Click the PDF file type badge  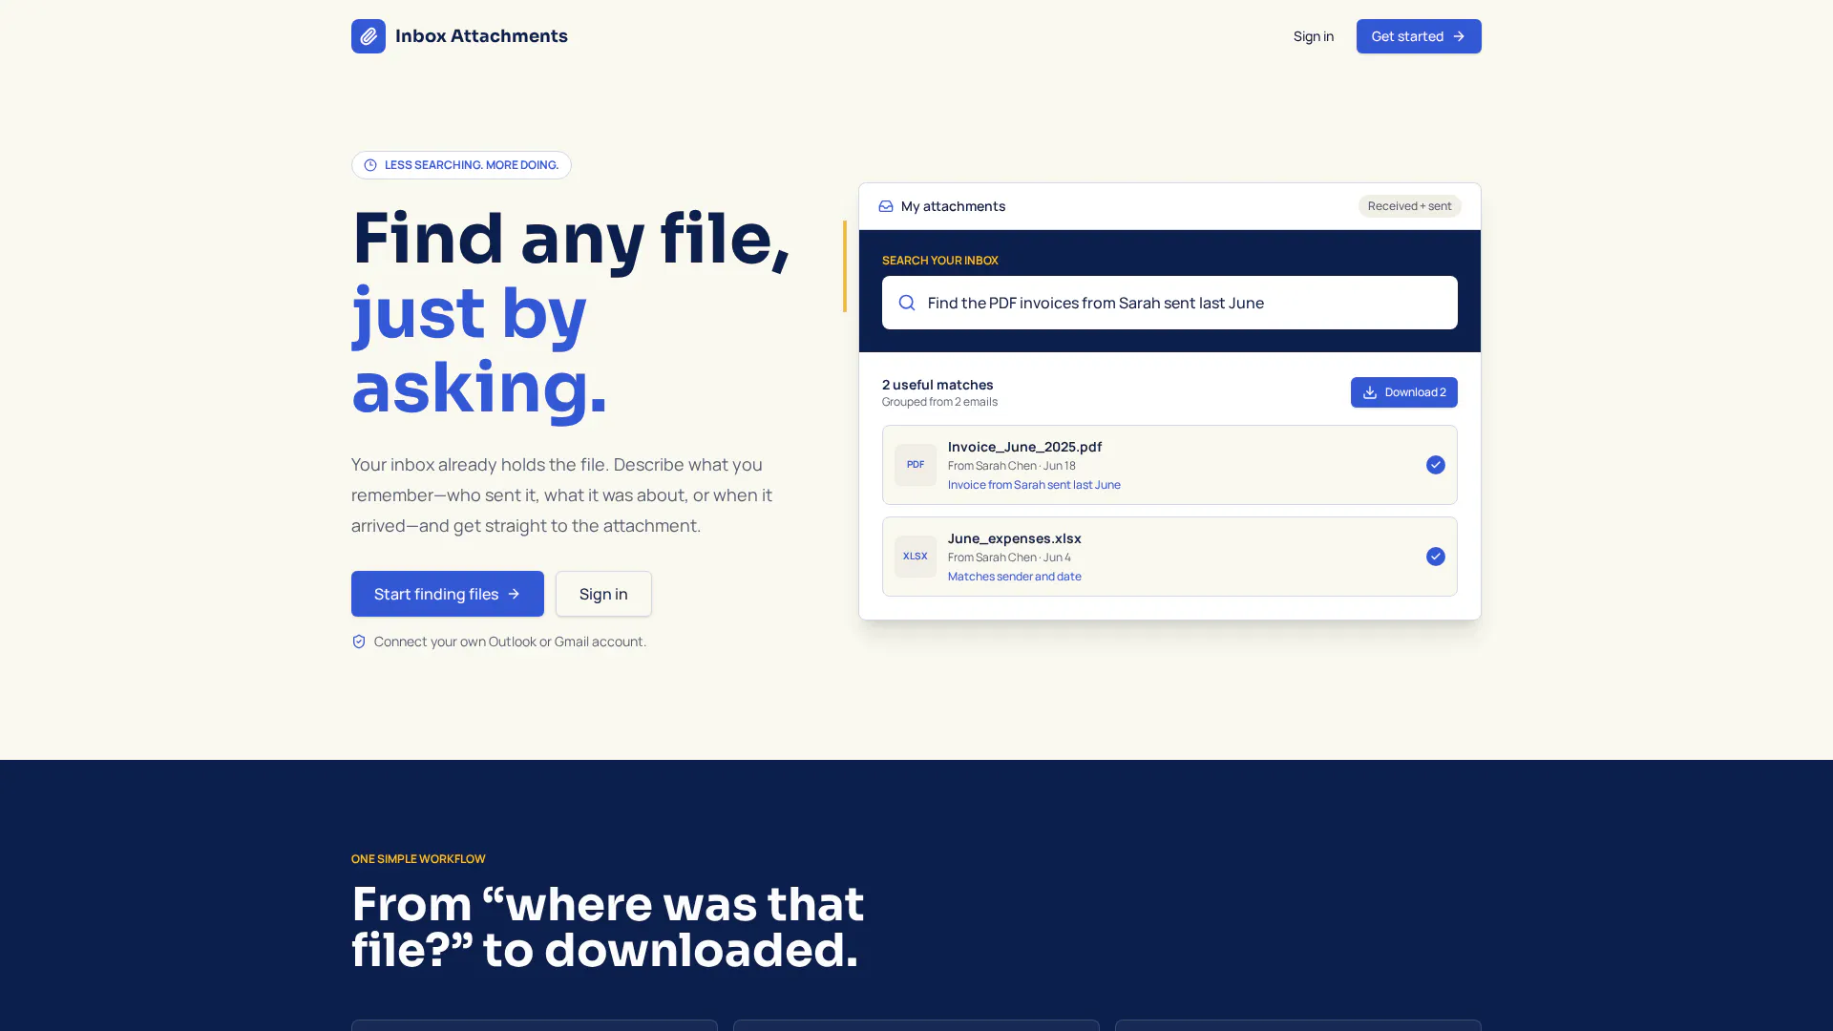(x=916, y=465)
